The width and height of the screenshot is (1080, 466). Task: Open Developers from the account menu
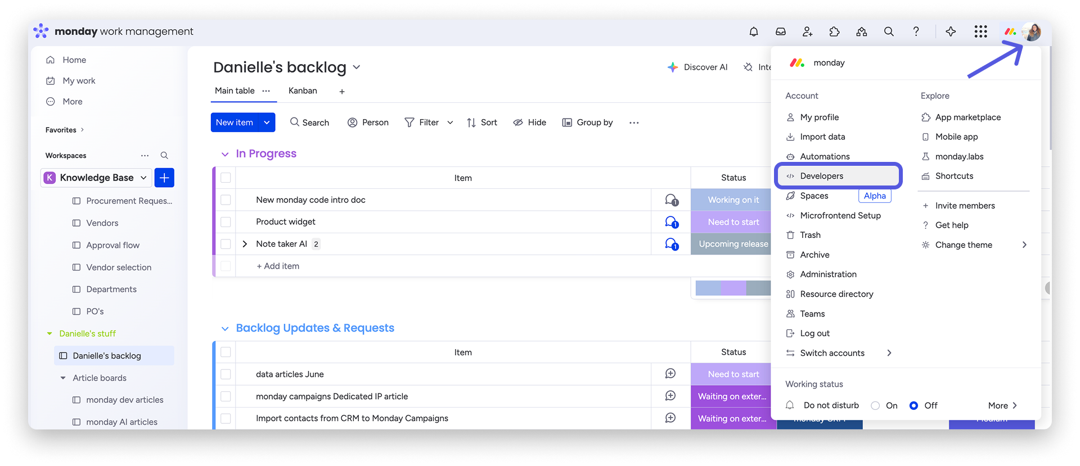pos(839,176)
